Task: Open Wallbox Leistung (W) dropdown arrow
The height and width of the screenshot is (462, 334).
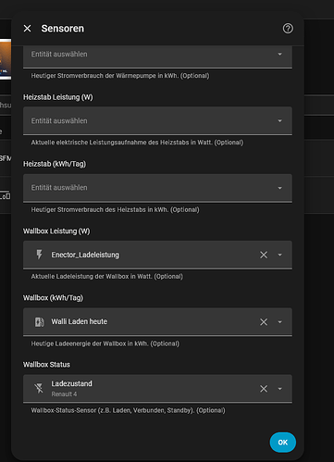Action: [x=279, y=255]
